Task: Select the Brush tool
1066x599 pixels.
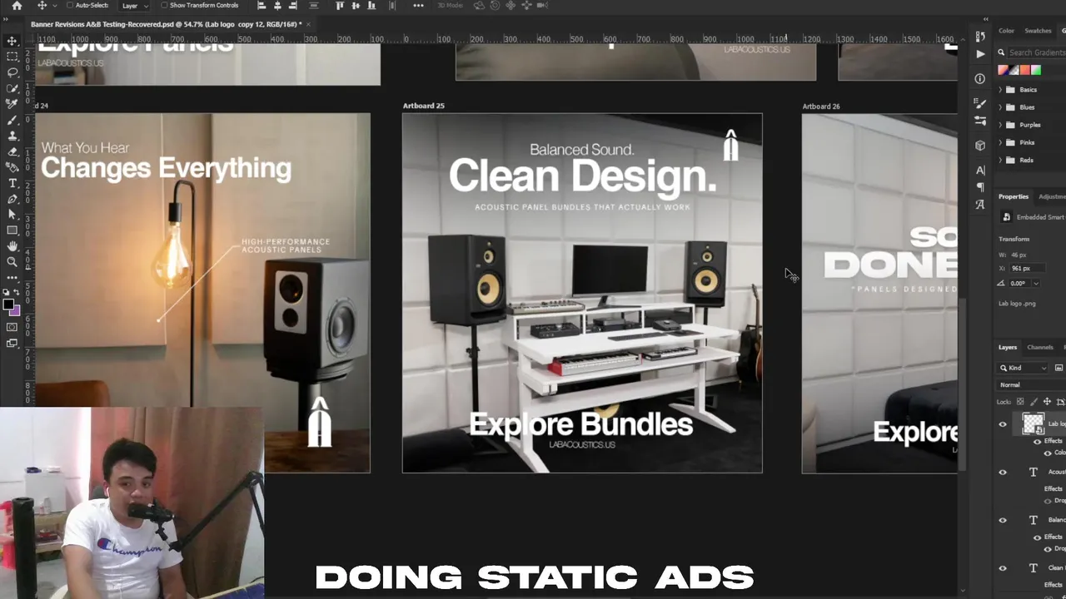Action: point(12,120)
